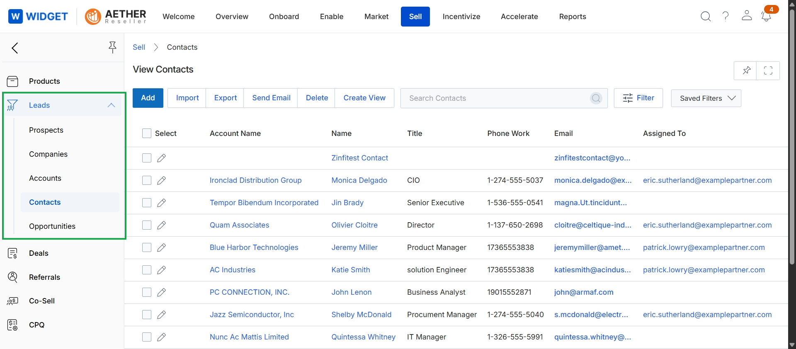Edit the Quintessa Whitney row pencil
Image resolution: width=796 pixels, height=349 pixels.
(x=162, y=337)
